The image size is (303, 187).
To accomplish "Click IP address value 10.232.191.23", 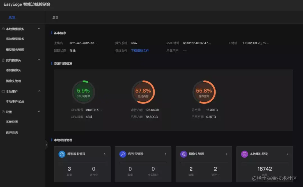I will coord(256,43).
